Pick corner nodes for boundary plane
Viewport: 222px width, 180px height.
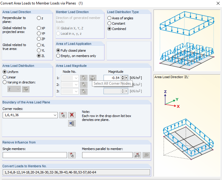click(62, 115)
